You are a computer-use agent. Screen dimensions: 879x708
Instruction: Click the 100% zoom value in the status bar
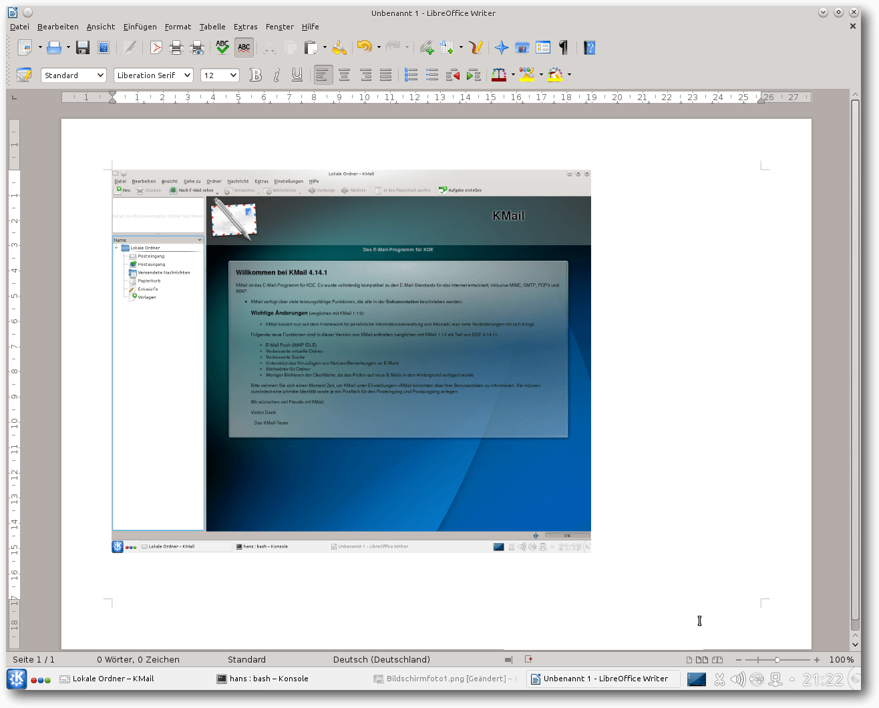[842, 660]
